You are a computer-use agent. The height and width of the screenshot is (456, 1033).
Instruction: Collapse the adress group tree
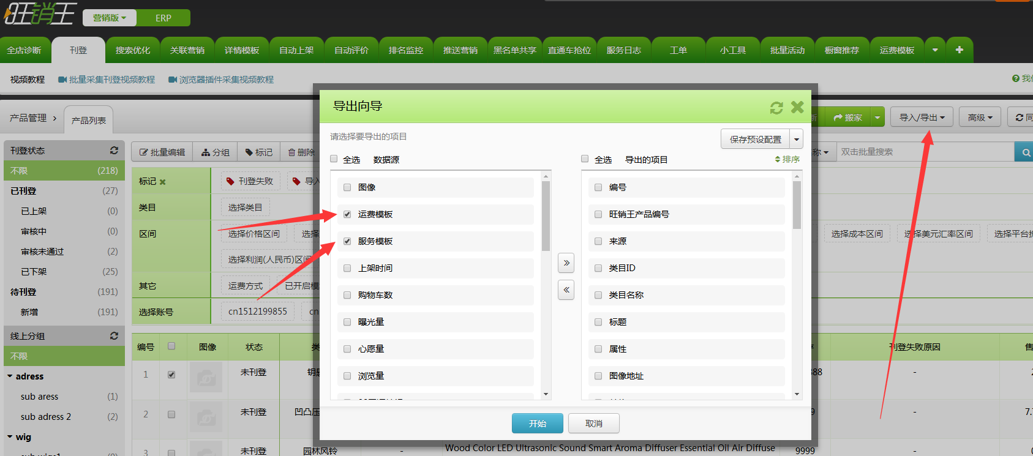(x=10, y=376)
